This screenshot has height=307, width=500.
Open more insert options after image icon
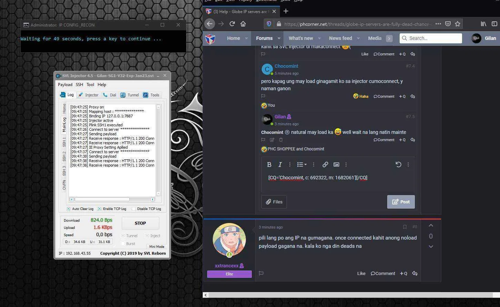point(346,165)
